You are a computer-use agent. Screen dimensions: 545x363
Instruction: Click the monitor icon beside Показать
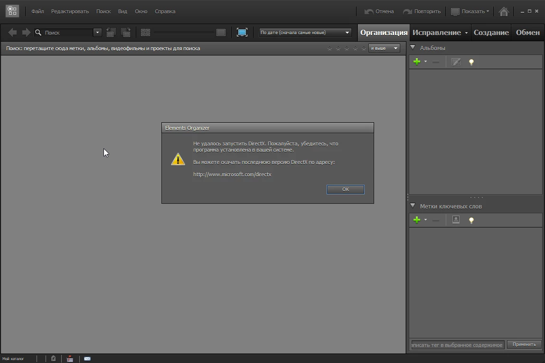(x=455, y=11)
